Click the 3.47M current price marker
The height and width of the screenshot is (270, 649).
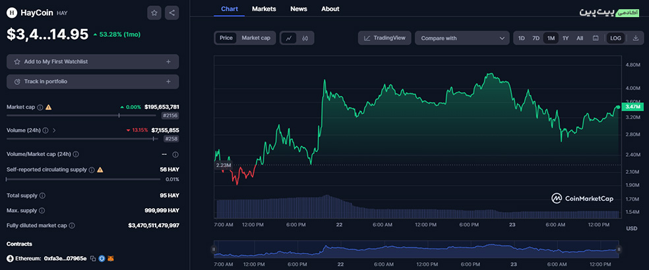633,107
